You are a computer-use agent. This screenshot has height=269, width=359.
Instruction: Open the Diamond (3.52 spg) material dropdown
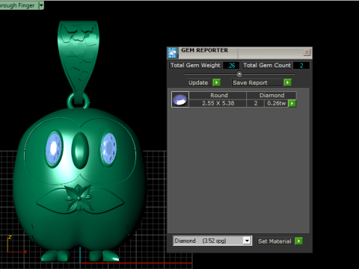click(x=247, y=241)
